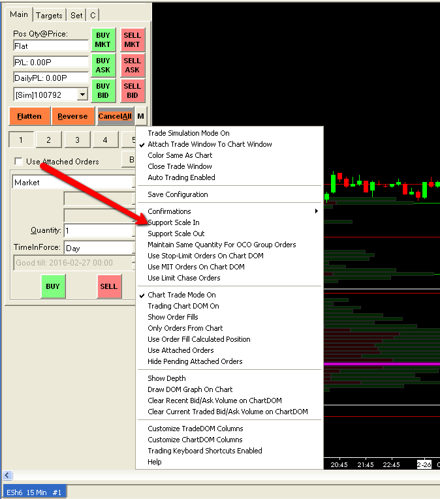Click the green BUY button at bottom
Image resolution: width=440 pixels, height=499 pixels.
click(53, 286)
